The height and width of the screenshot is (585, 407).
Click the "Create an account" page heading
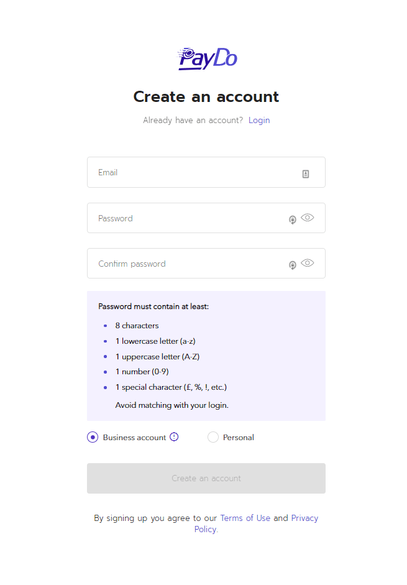(206, 97)
